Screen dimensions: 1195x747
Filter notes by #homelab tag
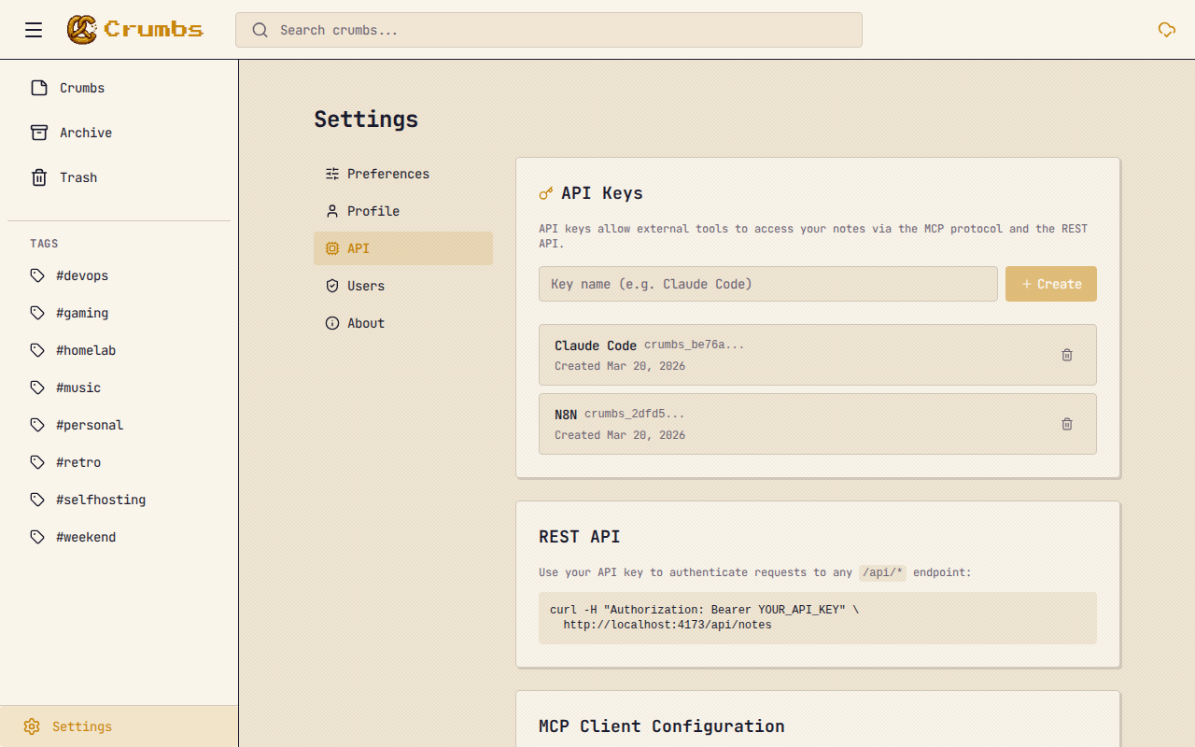[119, 350]
